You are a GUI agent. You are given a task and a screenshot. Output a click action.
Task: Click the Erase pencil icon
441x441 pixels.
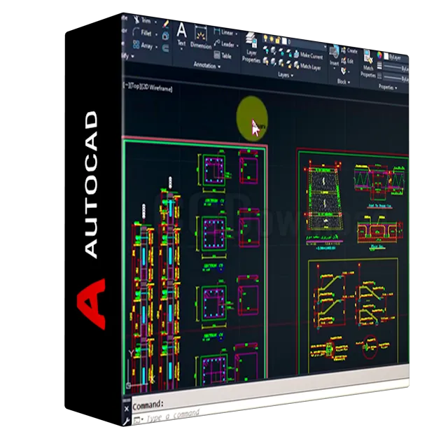point(166,24)
